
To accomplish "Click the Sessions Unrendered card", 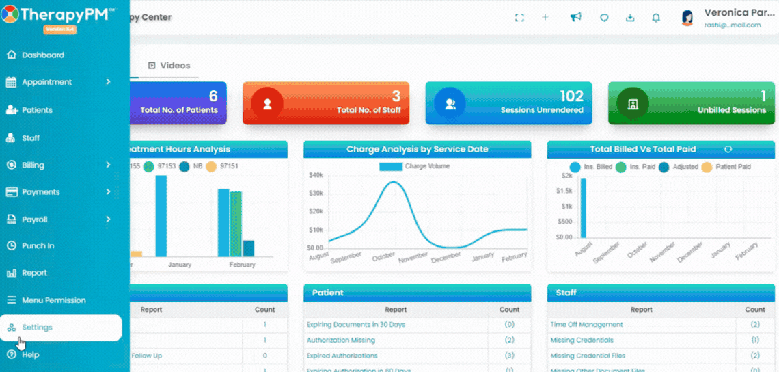I will [508, 103].
